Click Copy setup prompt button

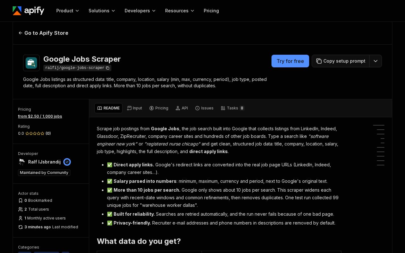(x=340, y=61)
